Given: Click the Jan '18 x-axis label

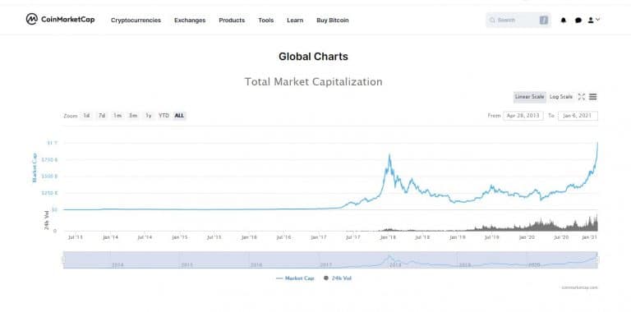Looking at the screenshot, I should tap(388, 237).
